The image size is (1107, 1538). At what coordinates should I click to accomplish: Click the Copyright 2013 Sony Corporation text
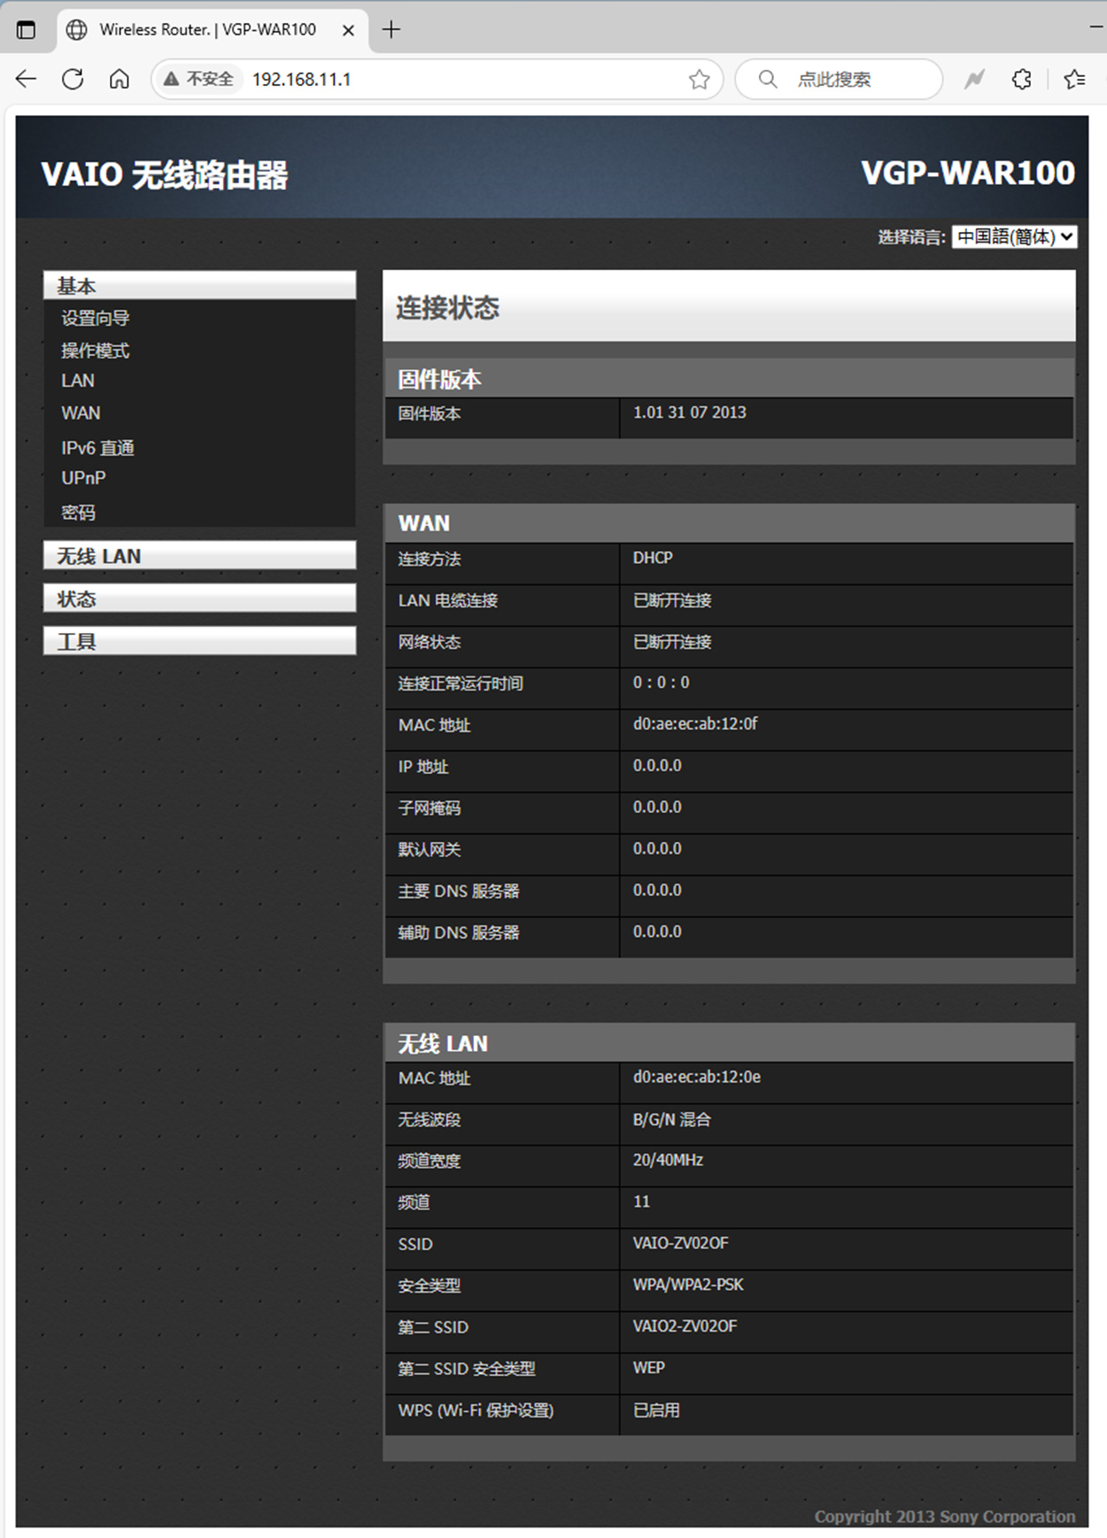coord(945,1516)
